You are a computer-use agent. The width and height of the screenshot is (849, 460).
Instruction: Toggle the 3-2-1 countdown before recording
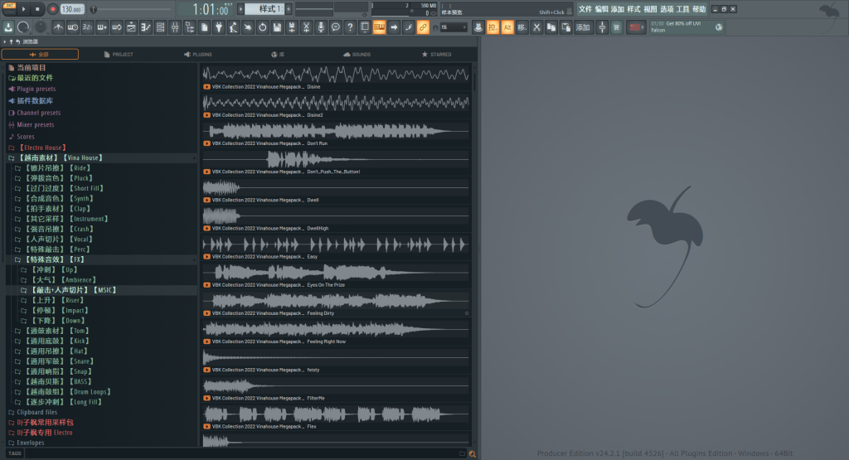click(x=87, y=27)
